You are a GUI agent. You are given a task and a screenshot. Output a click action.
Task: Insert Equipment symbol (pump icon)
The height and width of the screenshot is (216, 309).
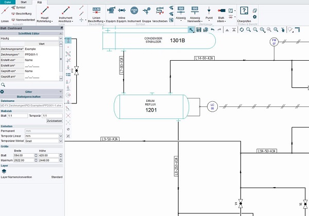(111, 14)
